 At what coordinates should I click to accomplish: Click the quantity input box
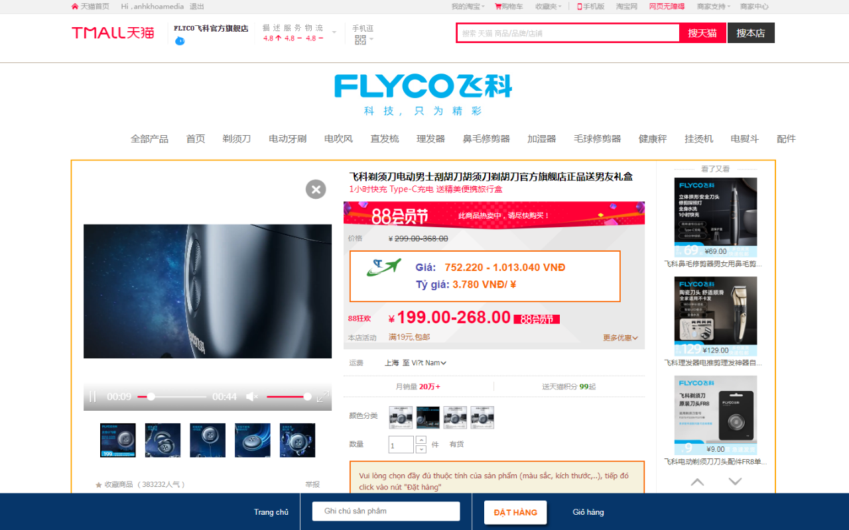[401, 445]
